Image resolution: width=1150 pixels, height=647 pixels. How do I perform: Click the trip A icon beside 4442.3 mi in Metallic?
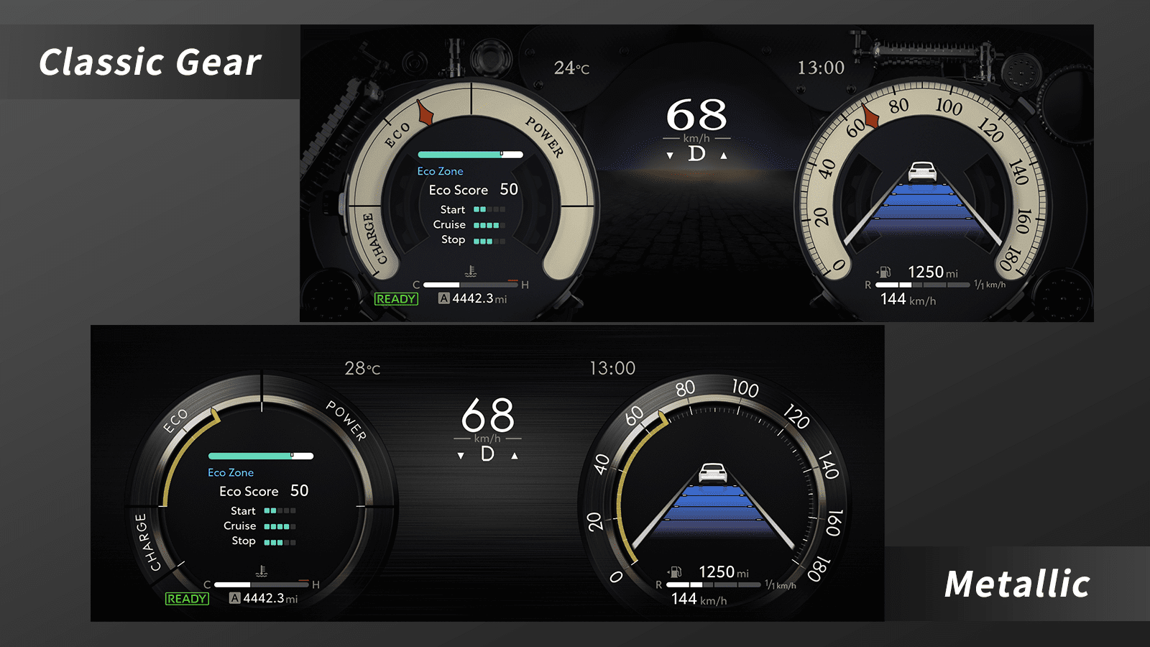(x=234, y=598)
